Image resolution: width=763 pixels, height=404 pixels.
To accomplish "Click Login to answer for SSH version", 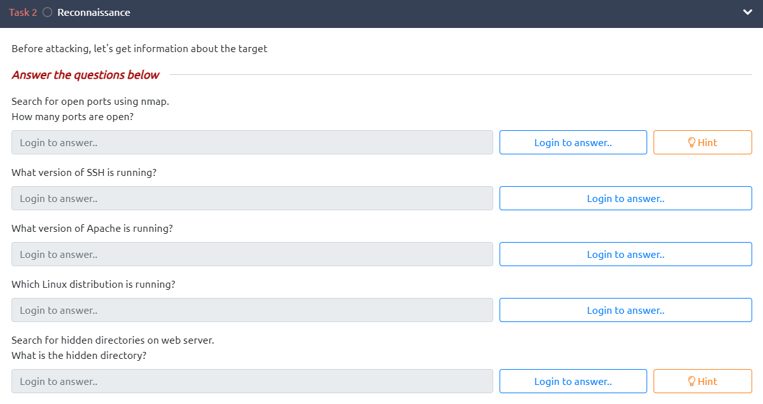I will (x=625, y=198).
